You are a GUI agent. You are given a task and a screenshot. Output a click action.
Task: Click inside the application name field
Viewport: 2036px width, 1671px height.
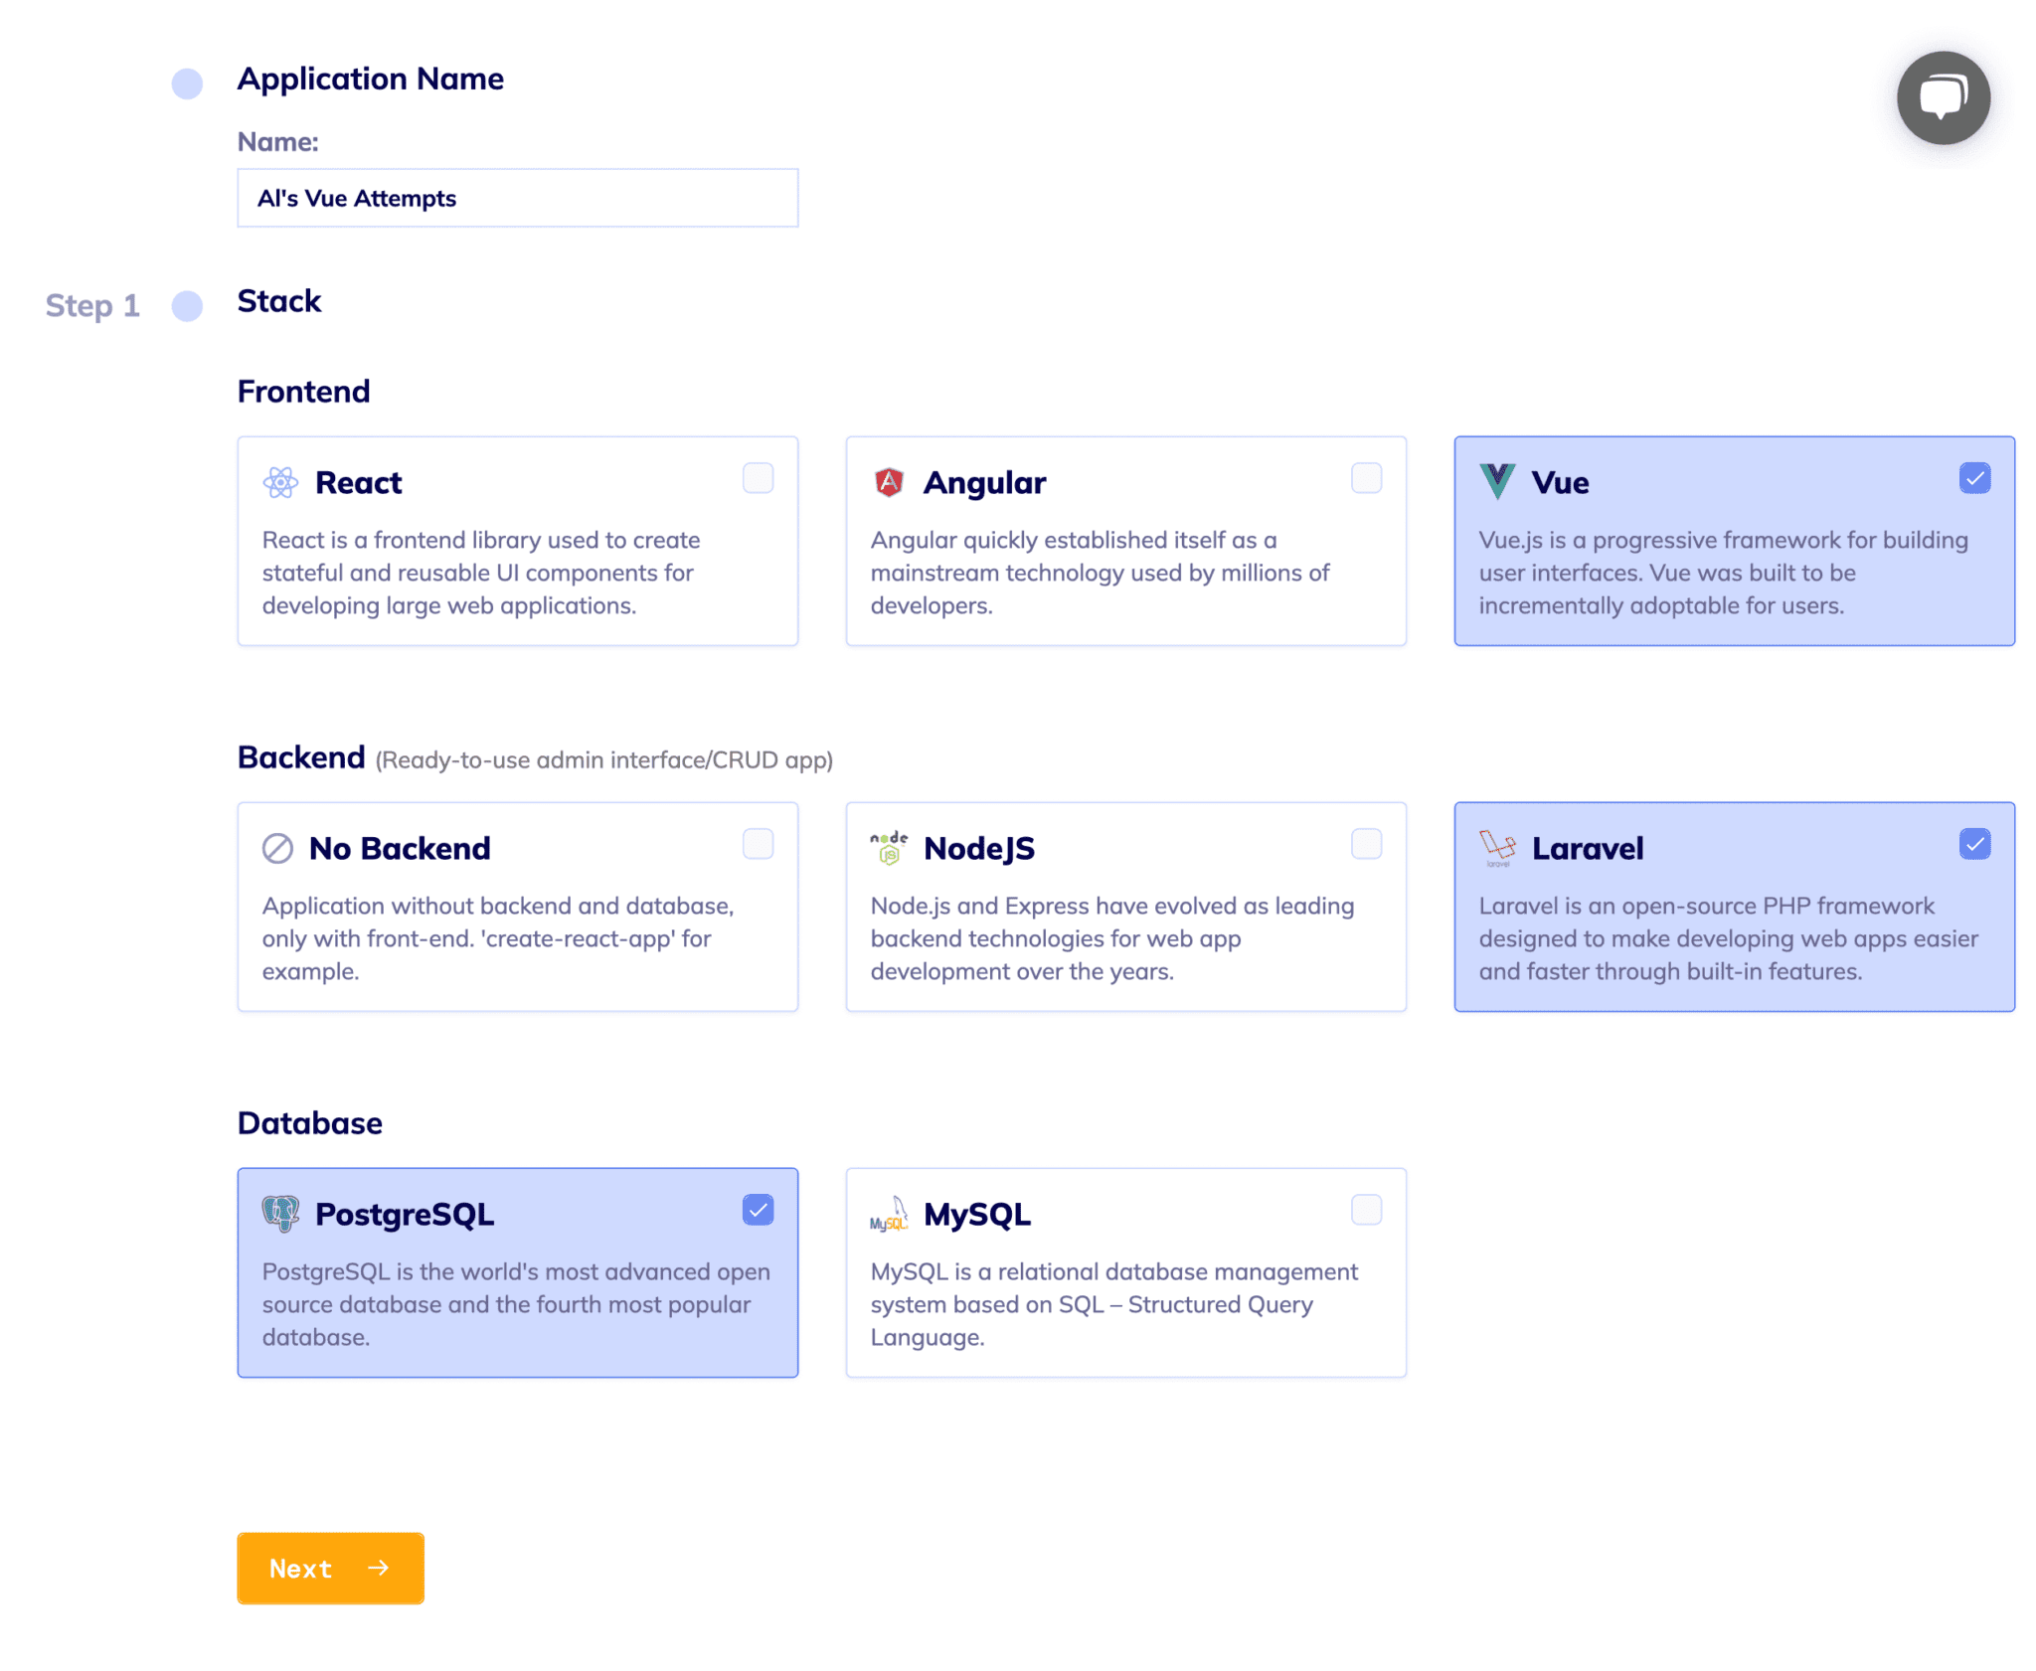point(516,198)
